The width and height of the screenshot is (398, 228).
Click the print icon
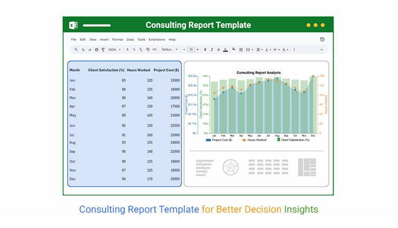point(96,50)
